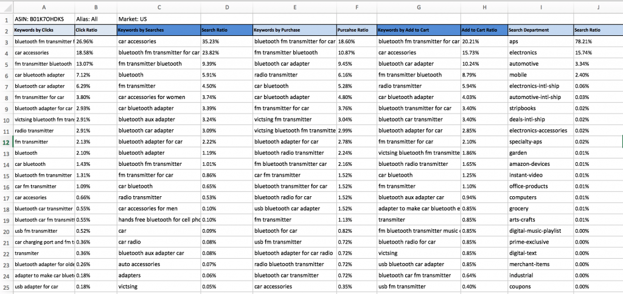
Task: Click the 'bluetooth adapter for car radio' cell
Action: 295,253
